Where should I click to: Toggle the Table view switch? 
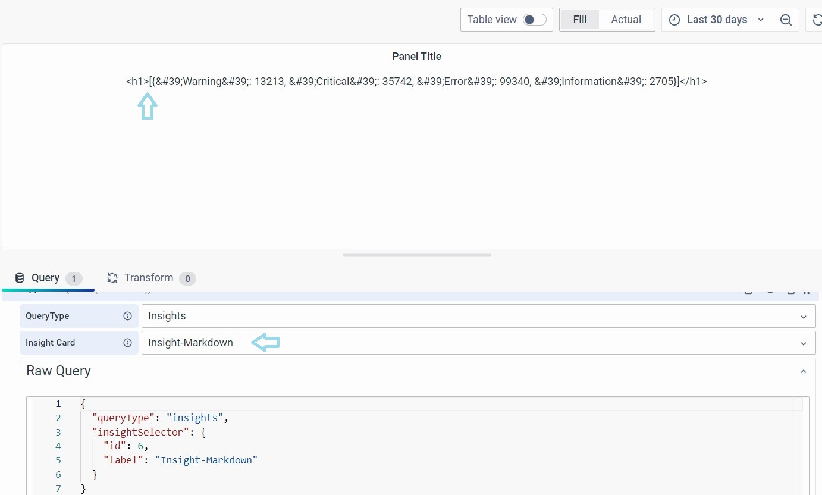tap(534, 20)
